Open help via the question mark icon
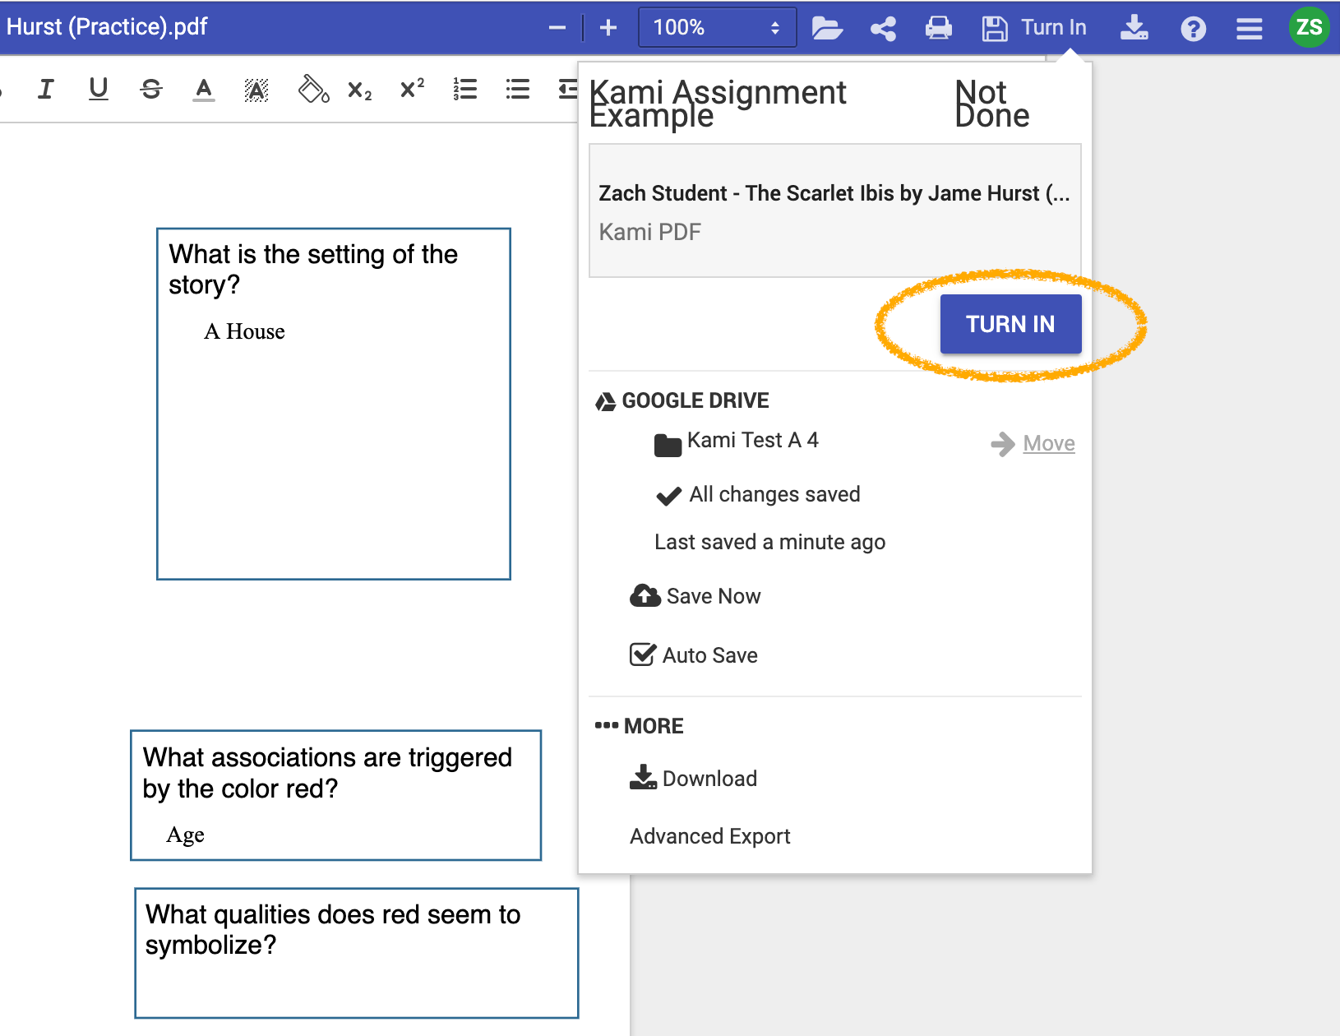This screenshot has height=1036, width=1340. point(1193,29)
